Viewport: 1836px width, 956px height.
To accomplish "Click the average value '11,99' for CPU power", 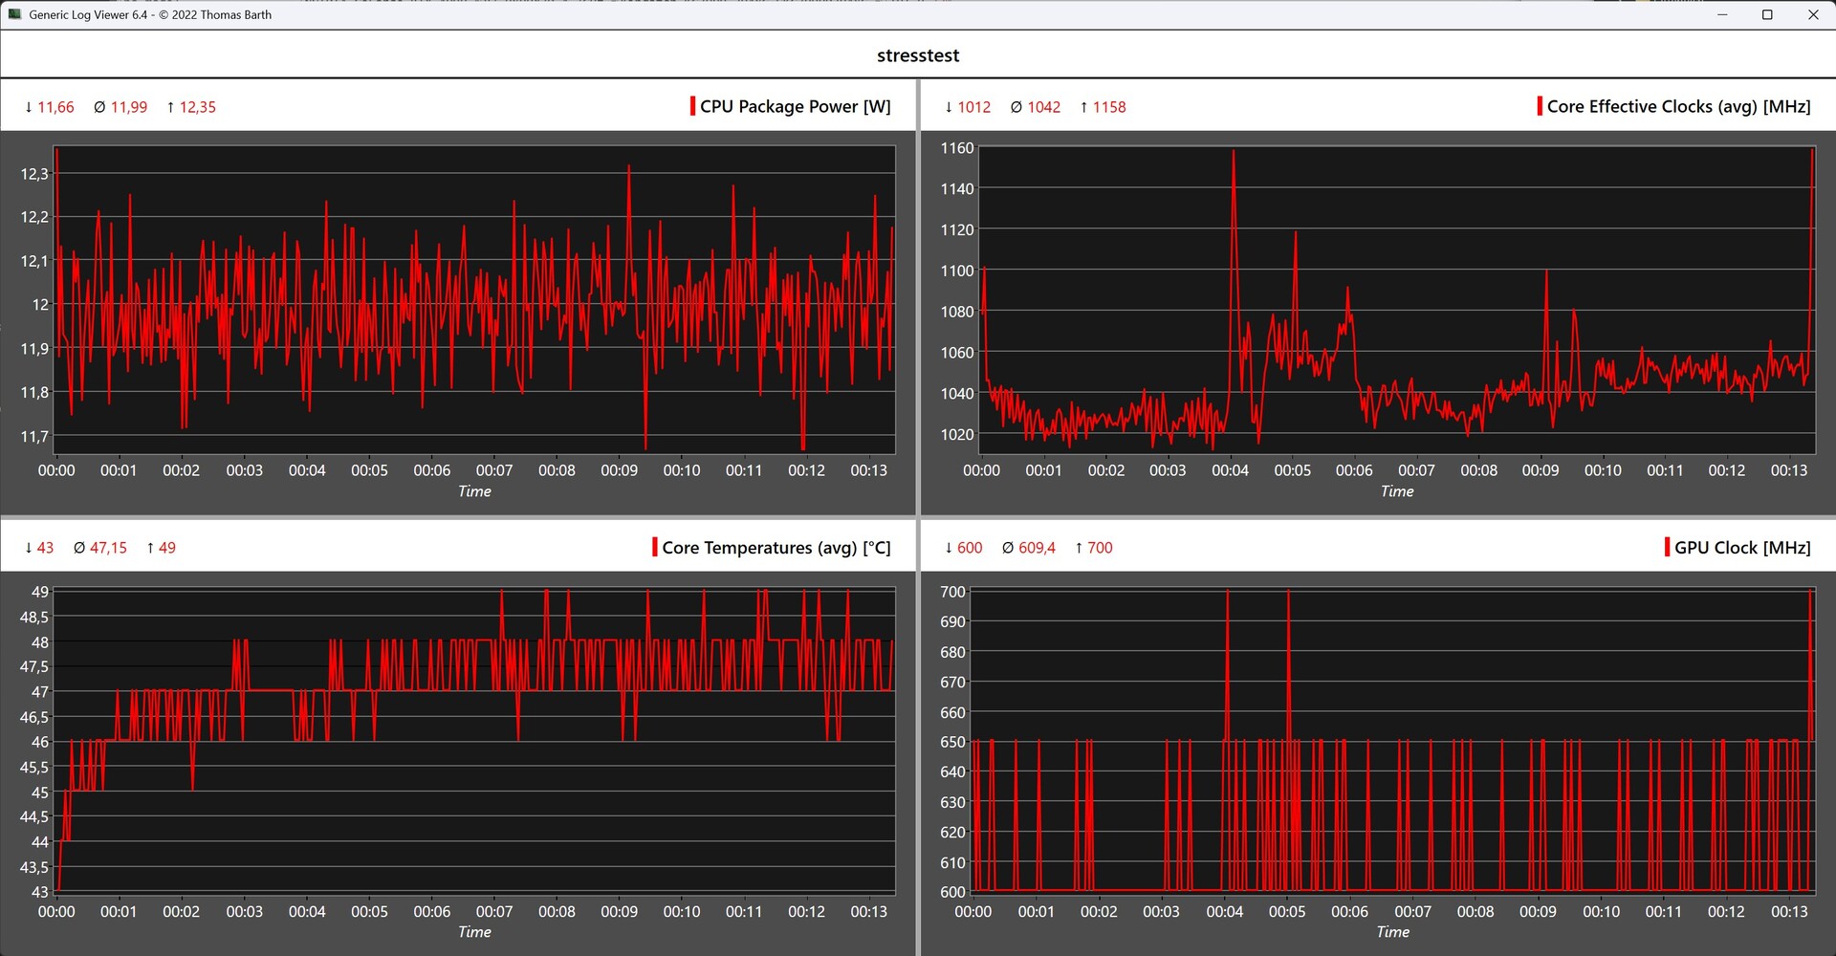I will point(129,107).
